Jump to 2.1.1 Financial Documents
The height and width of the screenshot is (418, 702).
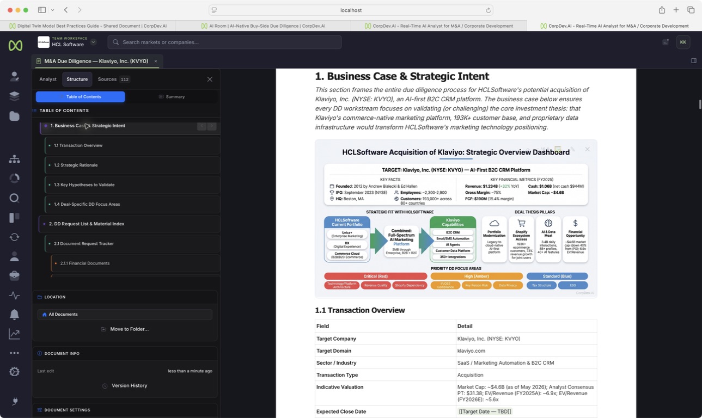(136, 263)
